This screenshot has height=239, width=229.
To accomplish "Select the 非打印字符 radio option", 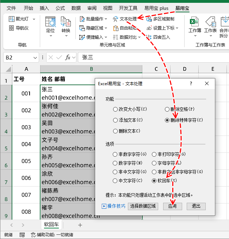I will 154,154.
